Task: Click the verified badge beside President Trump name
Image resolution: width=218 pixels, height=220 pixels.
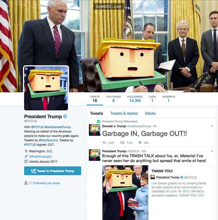Action: [65, 116]
